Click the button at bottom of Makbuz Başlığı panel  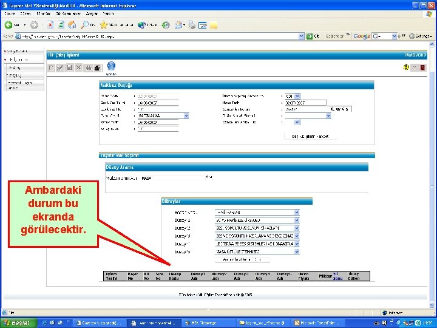pos(310,137)
